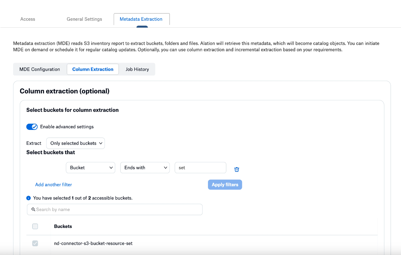
Task: Open the Only selected buckets dropdown
Action: [76, 143]
